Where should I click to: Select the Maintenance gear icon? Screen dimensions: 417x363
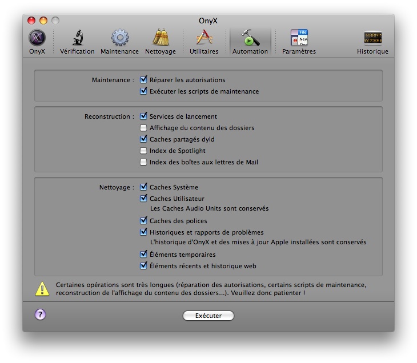coord(120,38)
